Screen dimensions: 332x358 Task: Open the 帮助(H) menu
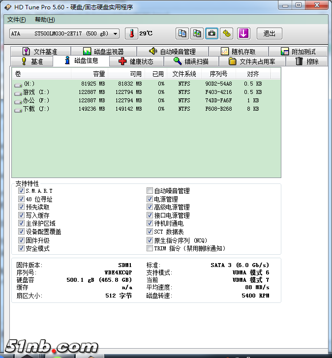(x=45, y=20)
